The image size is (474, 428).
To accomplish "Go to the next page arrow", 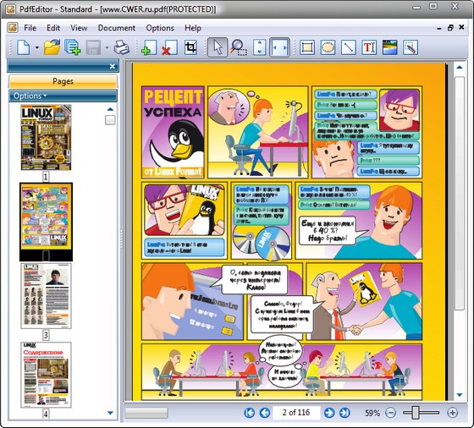I will [329, 413].
